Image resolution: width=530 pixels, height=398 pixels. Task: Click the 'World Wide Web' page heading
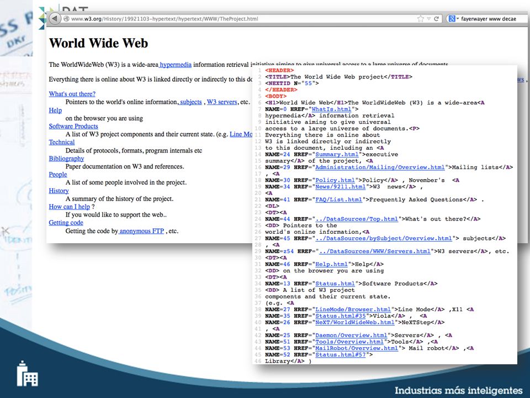click(x=98, y=43)
